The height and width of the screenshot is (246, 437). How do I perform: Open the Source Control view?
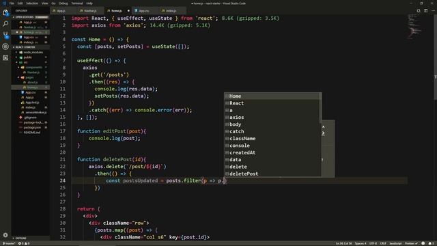(5, 35)
